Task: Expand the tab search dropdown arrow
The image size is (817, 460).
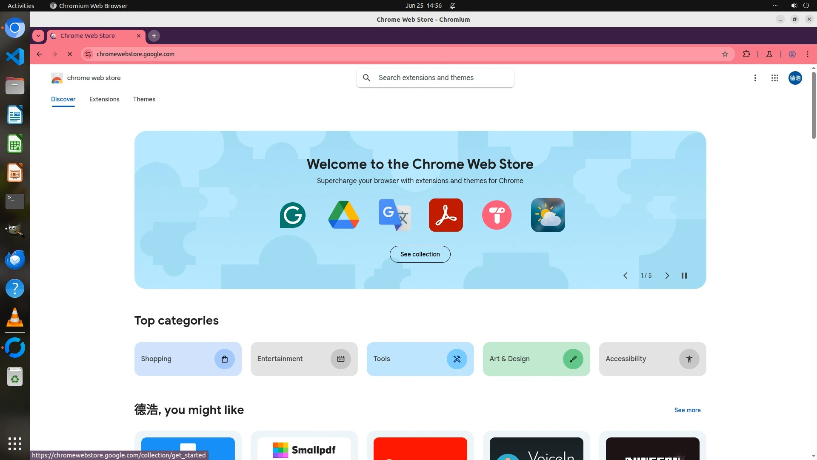Action: click(38, 36)
